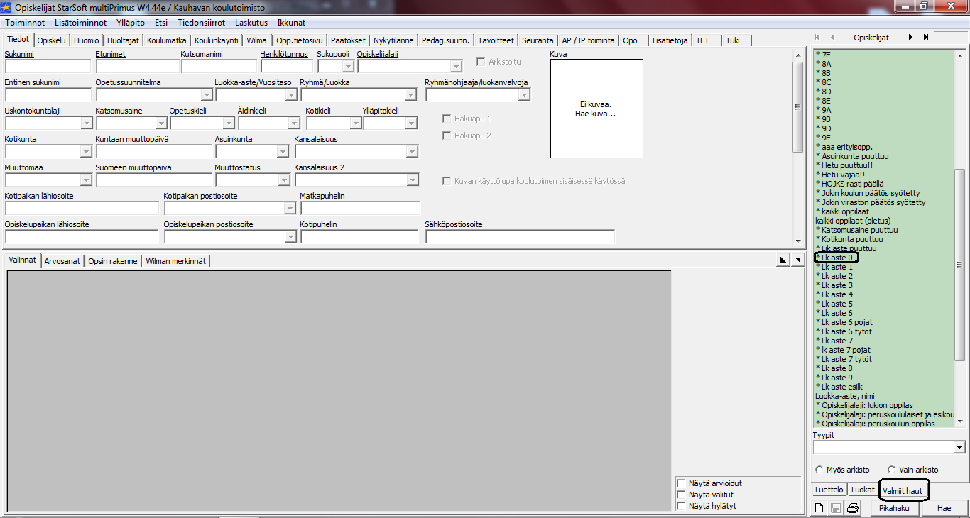Click the Etunimet label link
The image size is (970, 518).
tap(111, 54)
